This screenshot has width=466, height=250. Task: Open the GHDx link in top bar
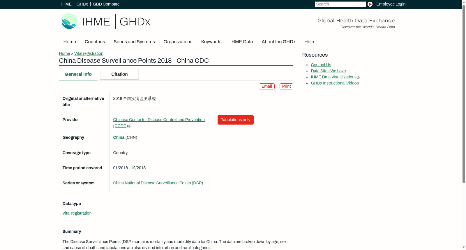click(x=82, y=4)
